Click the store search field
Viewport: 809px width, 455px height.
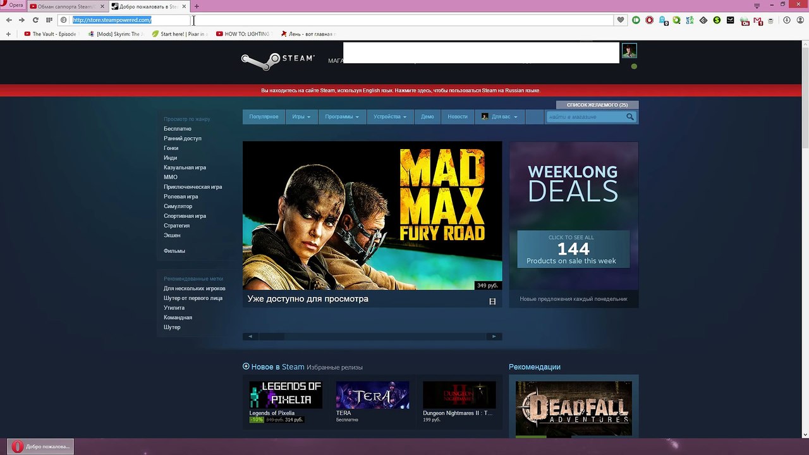point(585,117)
